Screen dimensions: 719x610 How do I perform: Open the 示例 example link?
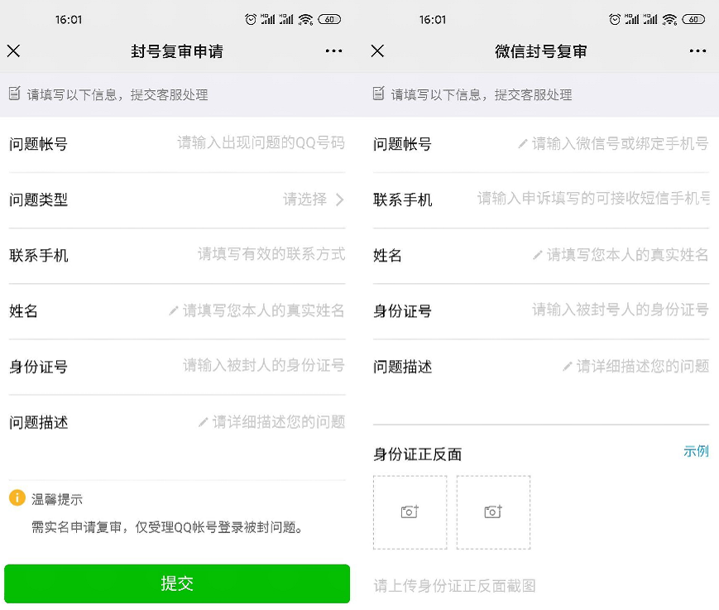pyautogui.click(x=696, y=451)
